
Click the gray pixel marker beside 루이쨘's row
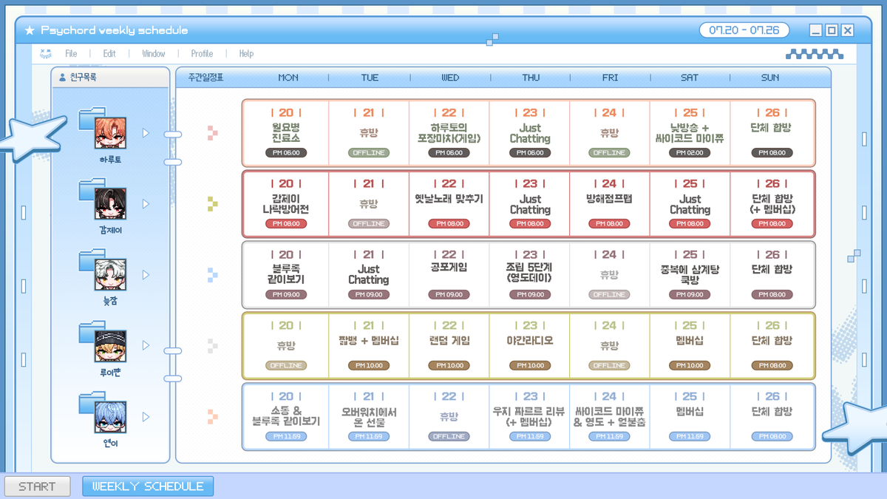(x=212, y=345)
